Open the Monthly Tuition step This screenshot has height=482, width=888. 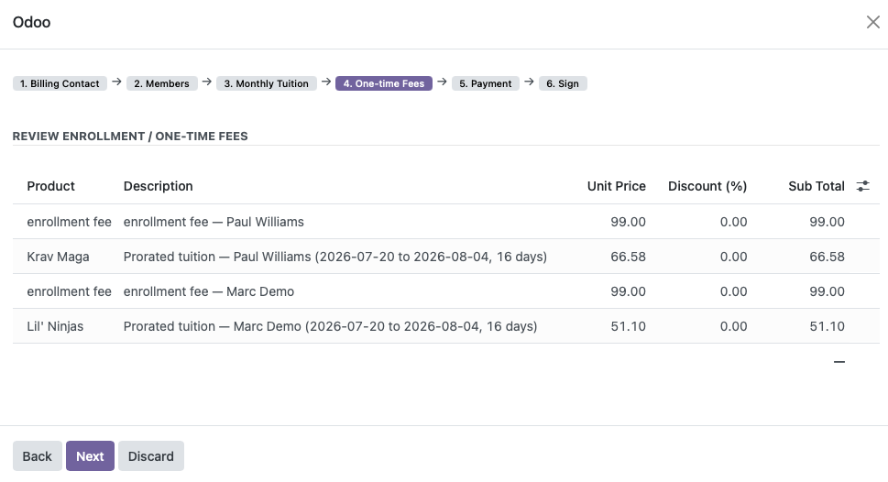266,83
